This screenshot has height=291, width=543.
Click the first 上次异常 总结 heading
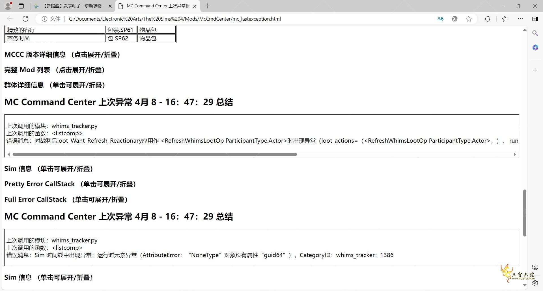[x=118, y=102]
